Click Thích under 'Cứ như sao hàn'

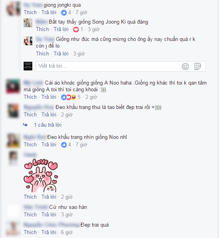(x=30, y=215)
